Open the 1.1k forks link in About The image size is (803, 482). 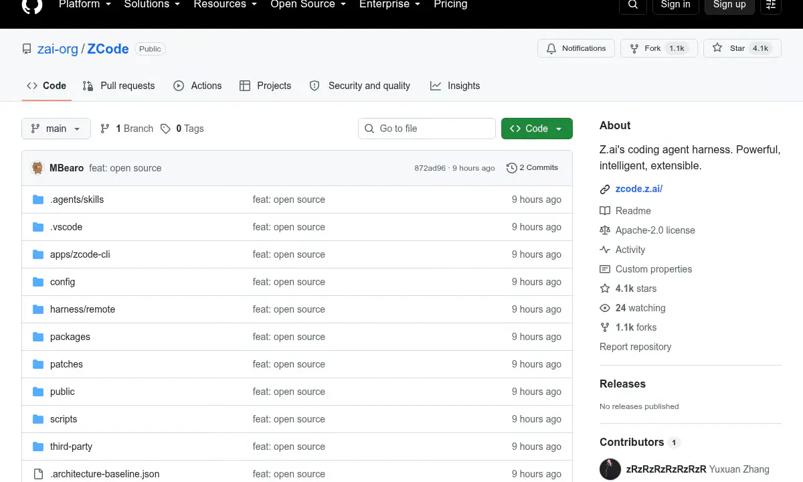[636, 327]
